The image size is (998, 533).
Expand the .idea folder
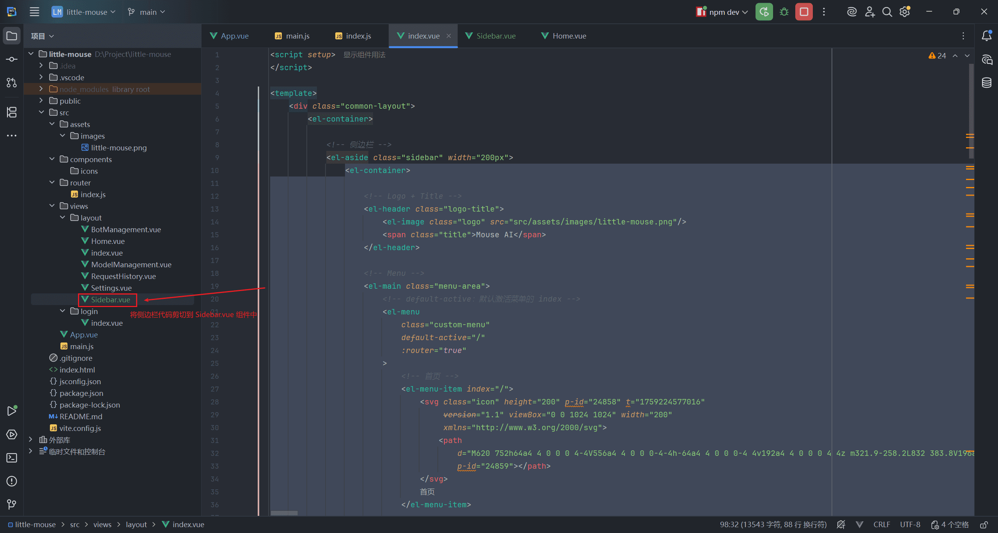coord(41,65)
